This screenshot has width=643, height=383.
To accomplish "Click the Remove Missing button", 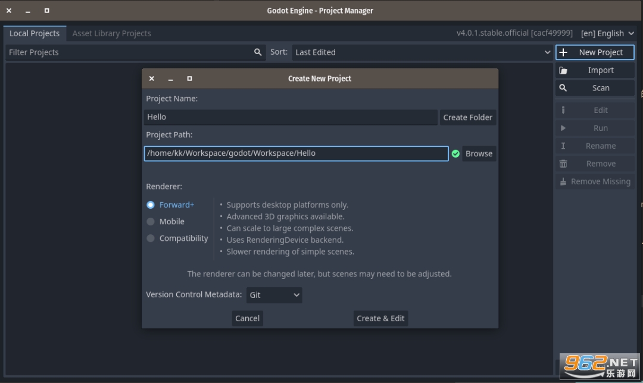I will [x=595, y=181].
